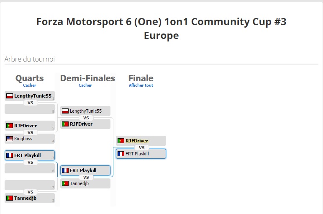
Task: Open VS match FRT Playkill versus Tannedjb
Action: (x=86, y=177)
